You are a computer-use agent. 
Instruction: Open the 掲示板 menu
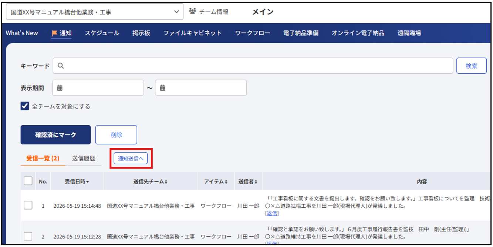tap(141, 33)
